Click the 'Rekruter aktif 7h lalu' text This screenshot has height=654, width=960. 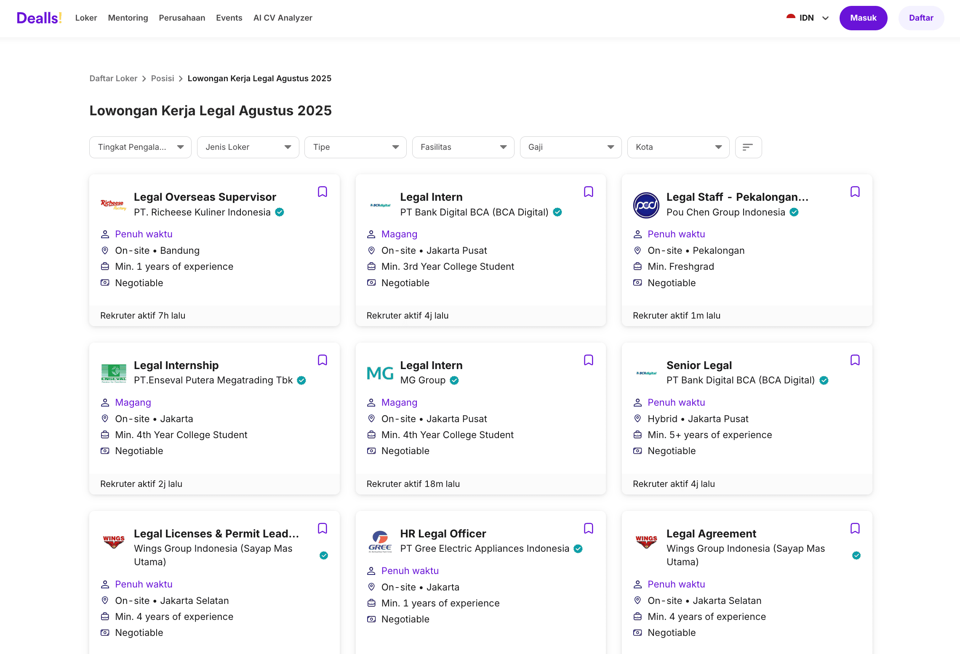tap(143, 316)
